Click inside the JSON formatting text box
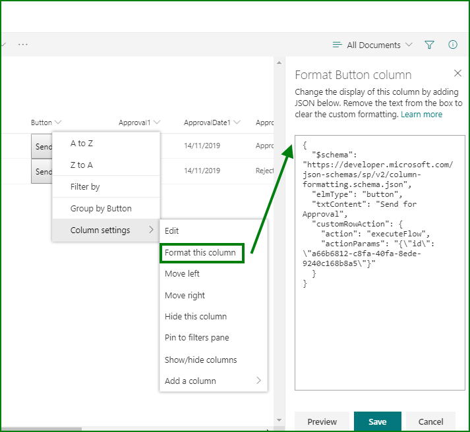Image resolution: width=470 pixels, height=432 pixels. click(380, 263)
